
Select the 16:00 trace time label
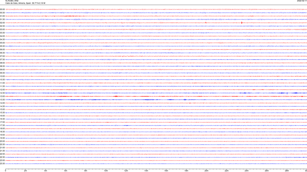(x=2, y=116)
